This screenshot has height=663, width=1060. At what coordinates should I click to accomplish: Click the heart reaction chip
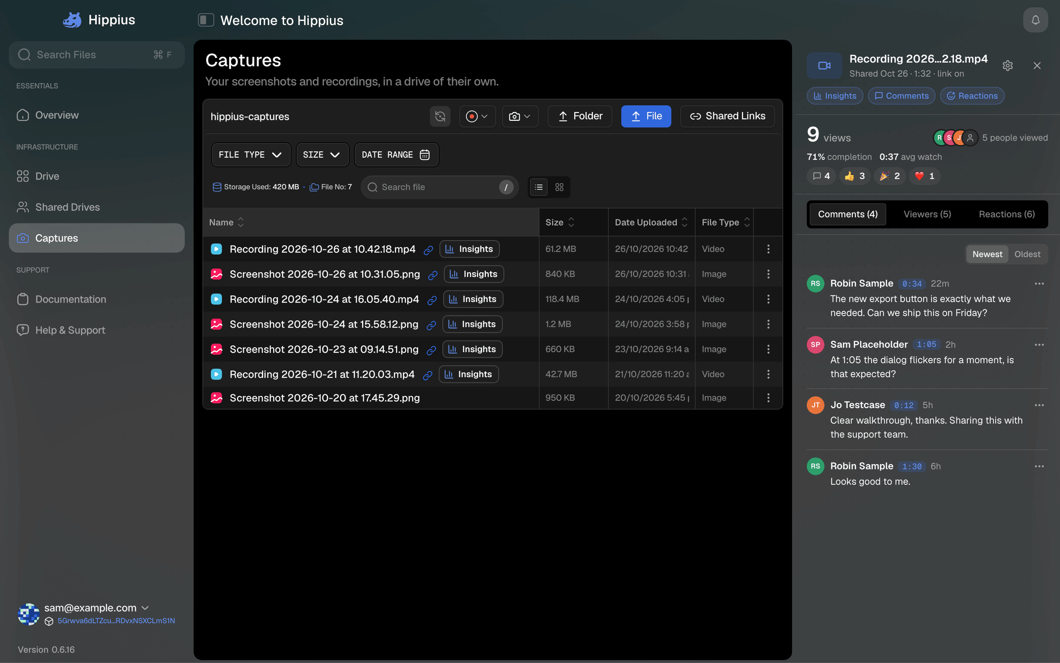[x=925, y=176]
